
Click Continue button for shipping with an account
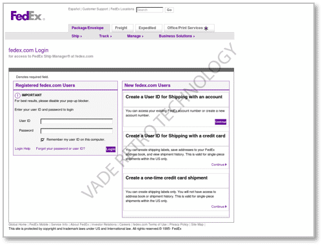tap(220, 122)
